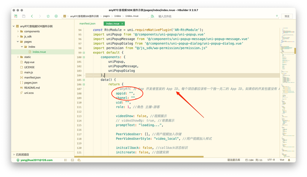The image size is (307, 177).
Task: Collapse the pages folder
Action: pos(18,41)
